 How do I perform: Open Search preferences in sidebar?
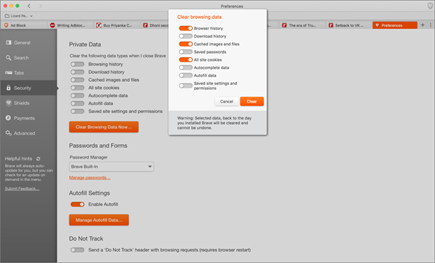coord(28,58)
